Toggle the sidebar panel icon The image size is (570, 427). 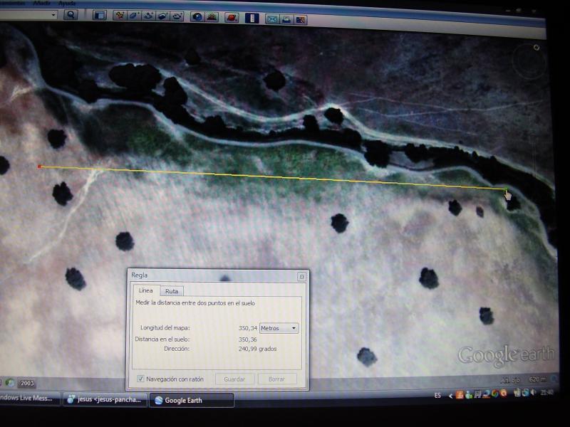click(x=99, y=15)
